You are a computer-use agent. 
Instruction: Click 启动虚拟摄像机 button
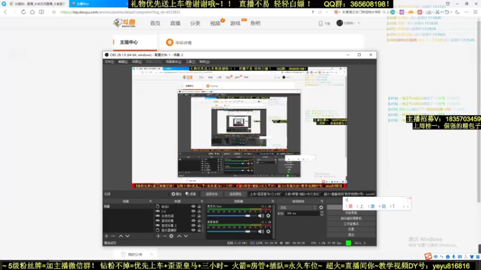pos(351,218)
